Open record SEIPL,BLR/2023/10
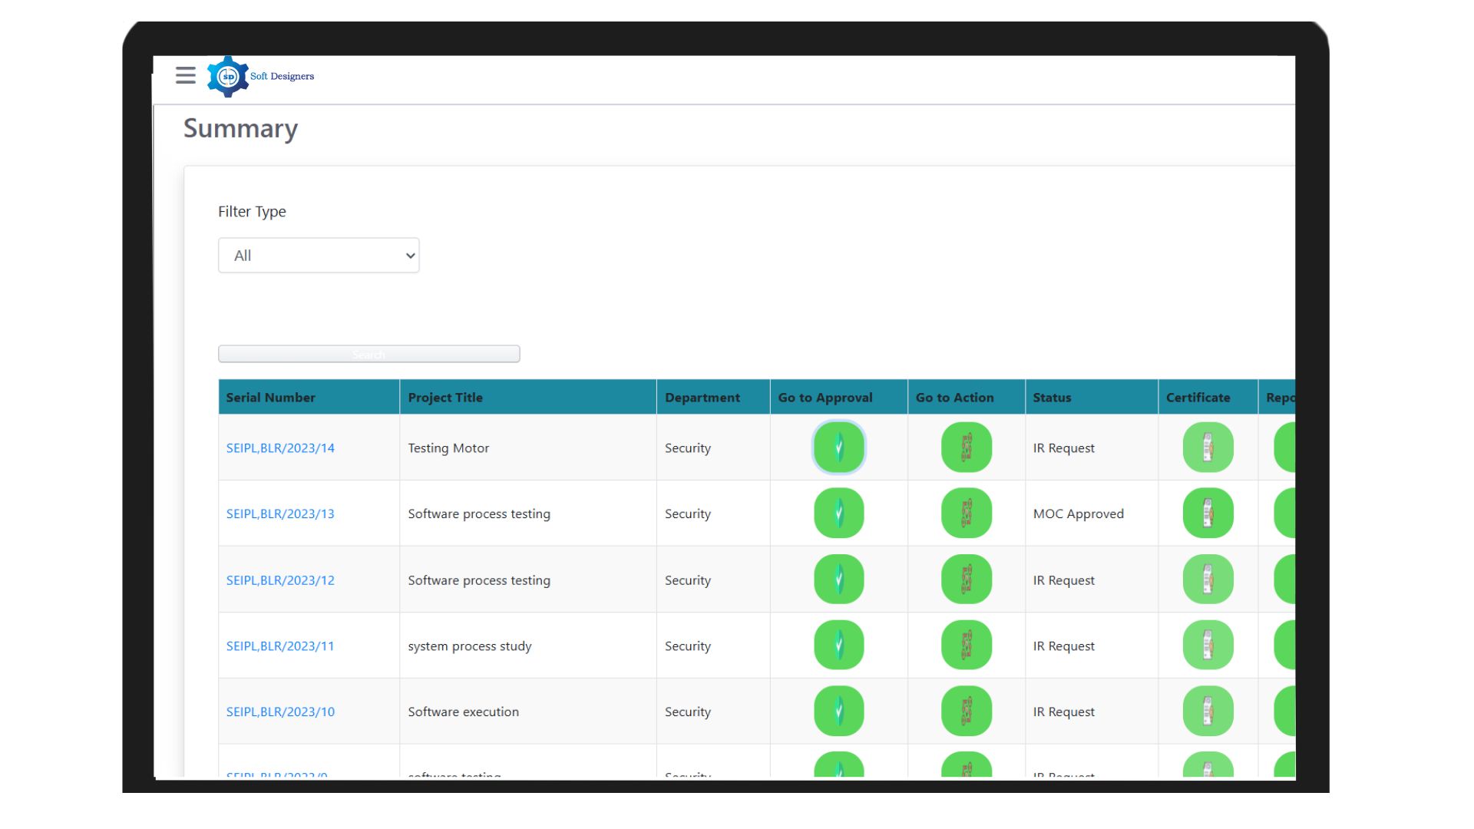1474x829 pixels. (280, 712)
